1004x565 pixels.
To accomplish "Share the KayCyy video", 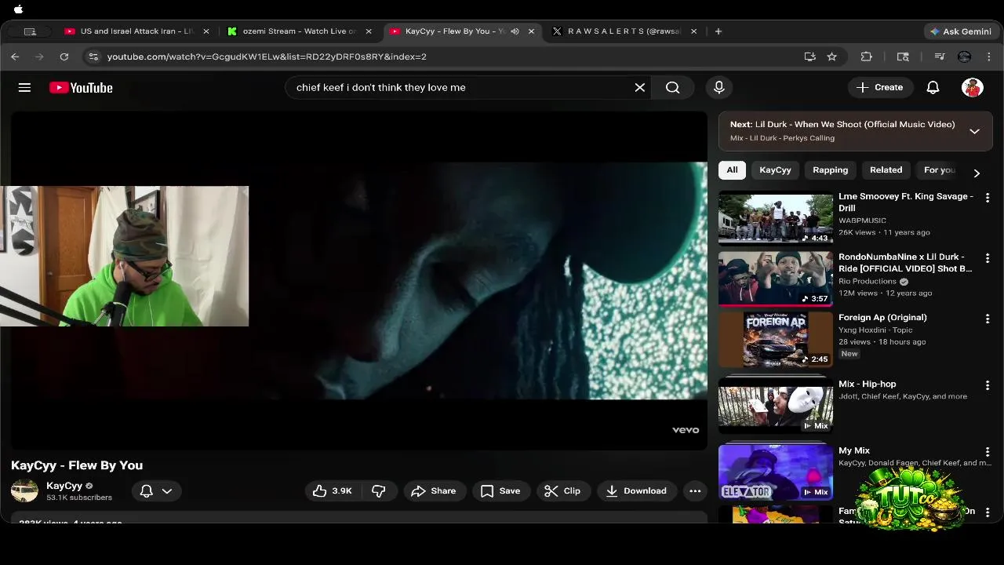I will click(x=434, y=490).
